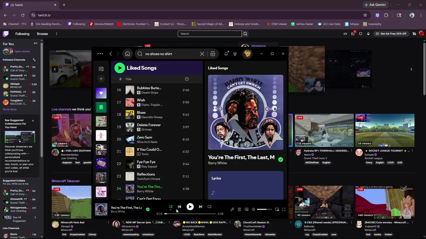Open the Twitch Whispers chat icon
The image size is (426, 239).
pyautogui.click(x=360, y=34)
